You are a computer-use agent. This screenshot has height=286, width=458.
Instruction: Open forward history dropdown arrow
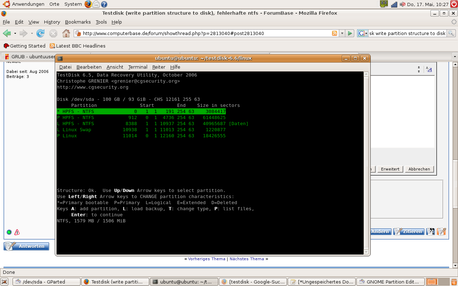click(32, 34)
